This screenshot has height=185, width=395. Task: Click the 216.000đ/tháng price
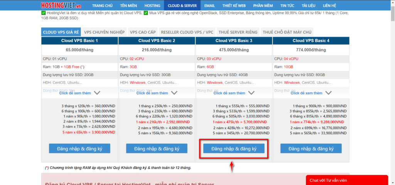(x=157, y=50)
